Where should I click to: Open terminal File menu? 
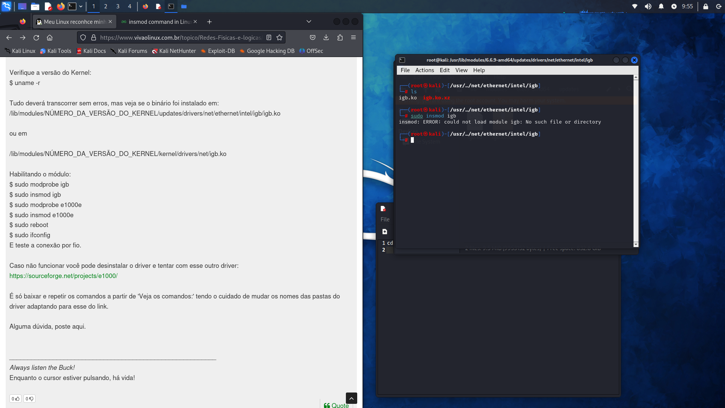point(405,70)
